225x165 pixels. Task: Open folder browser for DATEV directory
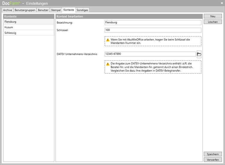click(x=199, y=54)
